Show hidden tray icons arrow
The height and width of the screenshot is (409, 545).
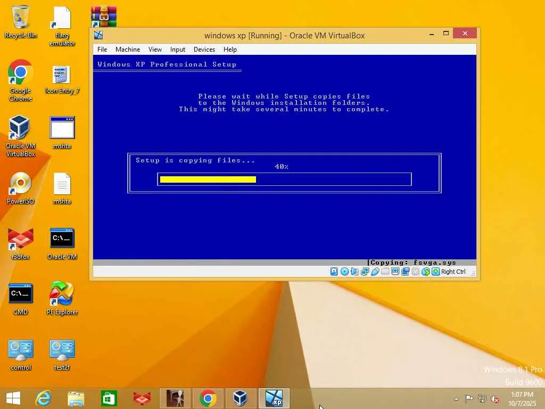tap(456, 399)
